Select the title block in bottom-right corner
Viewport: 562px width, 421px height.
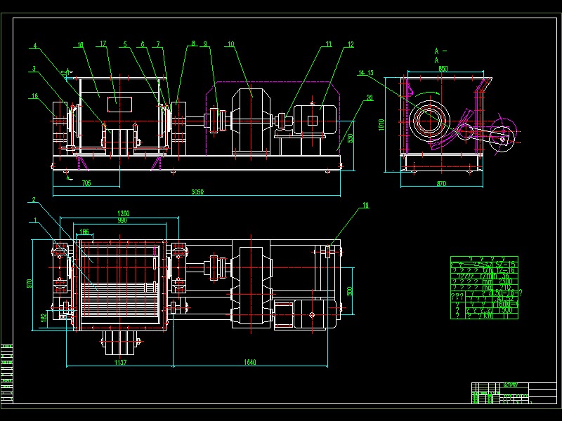[x=512, y=393]
